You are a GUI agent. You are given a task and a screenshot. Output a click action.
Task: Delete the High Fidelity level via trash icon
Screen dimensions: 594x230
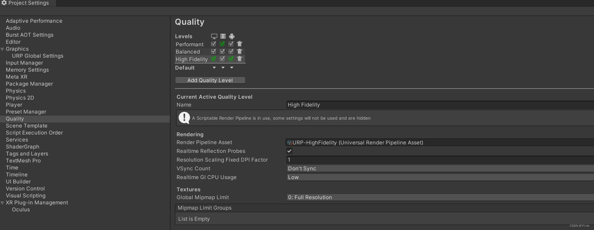[240, 59]
